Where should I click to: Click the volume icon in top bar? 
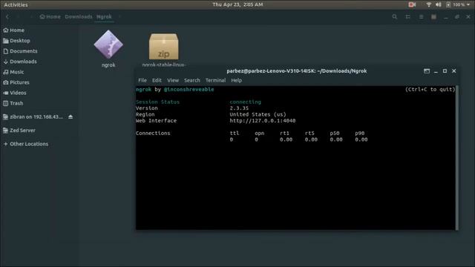click(439, 4)
